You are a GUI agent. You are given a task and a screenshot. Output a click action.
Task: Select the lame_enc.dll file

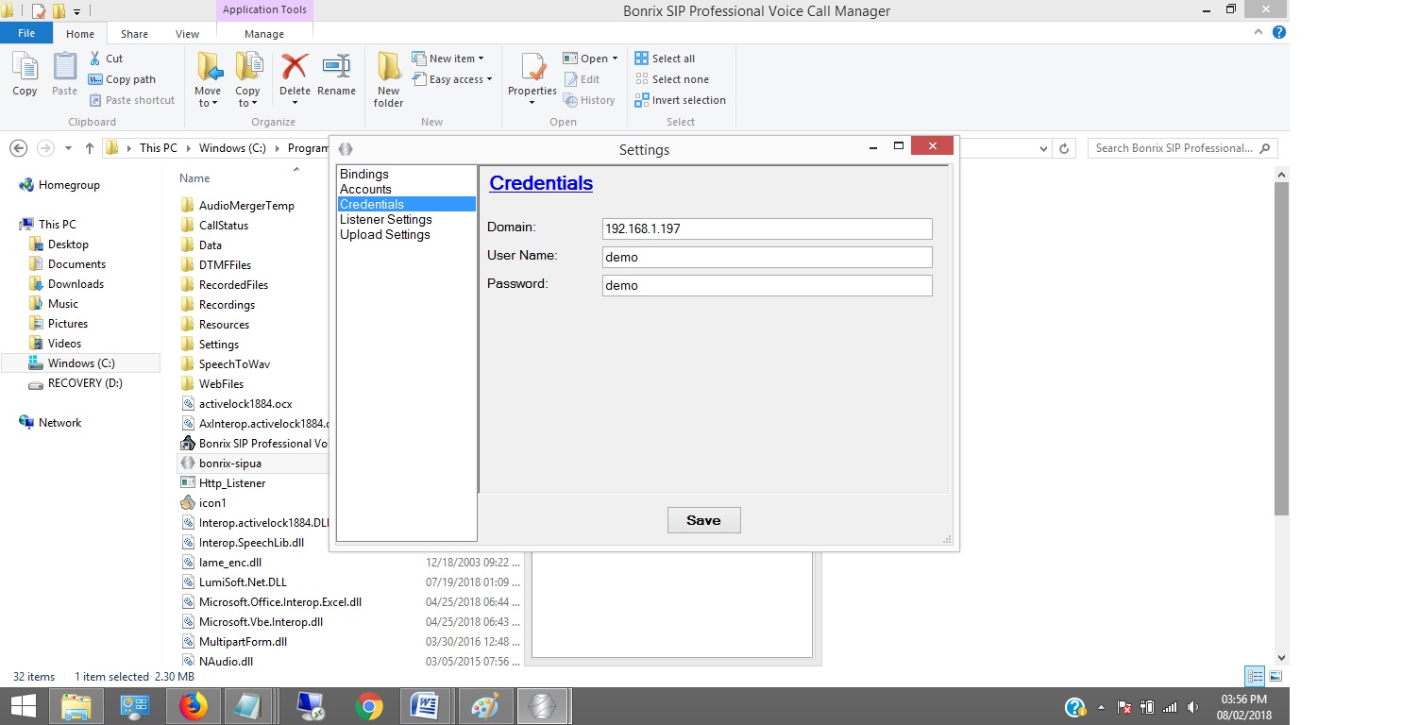coord(220,563)
